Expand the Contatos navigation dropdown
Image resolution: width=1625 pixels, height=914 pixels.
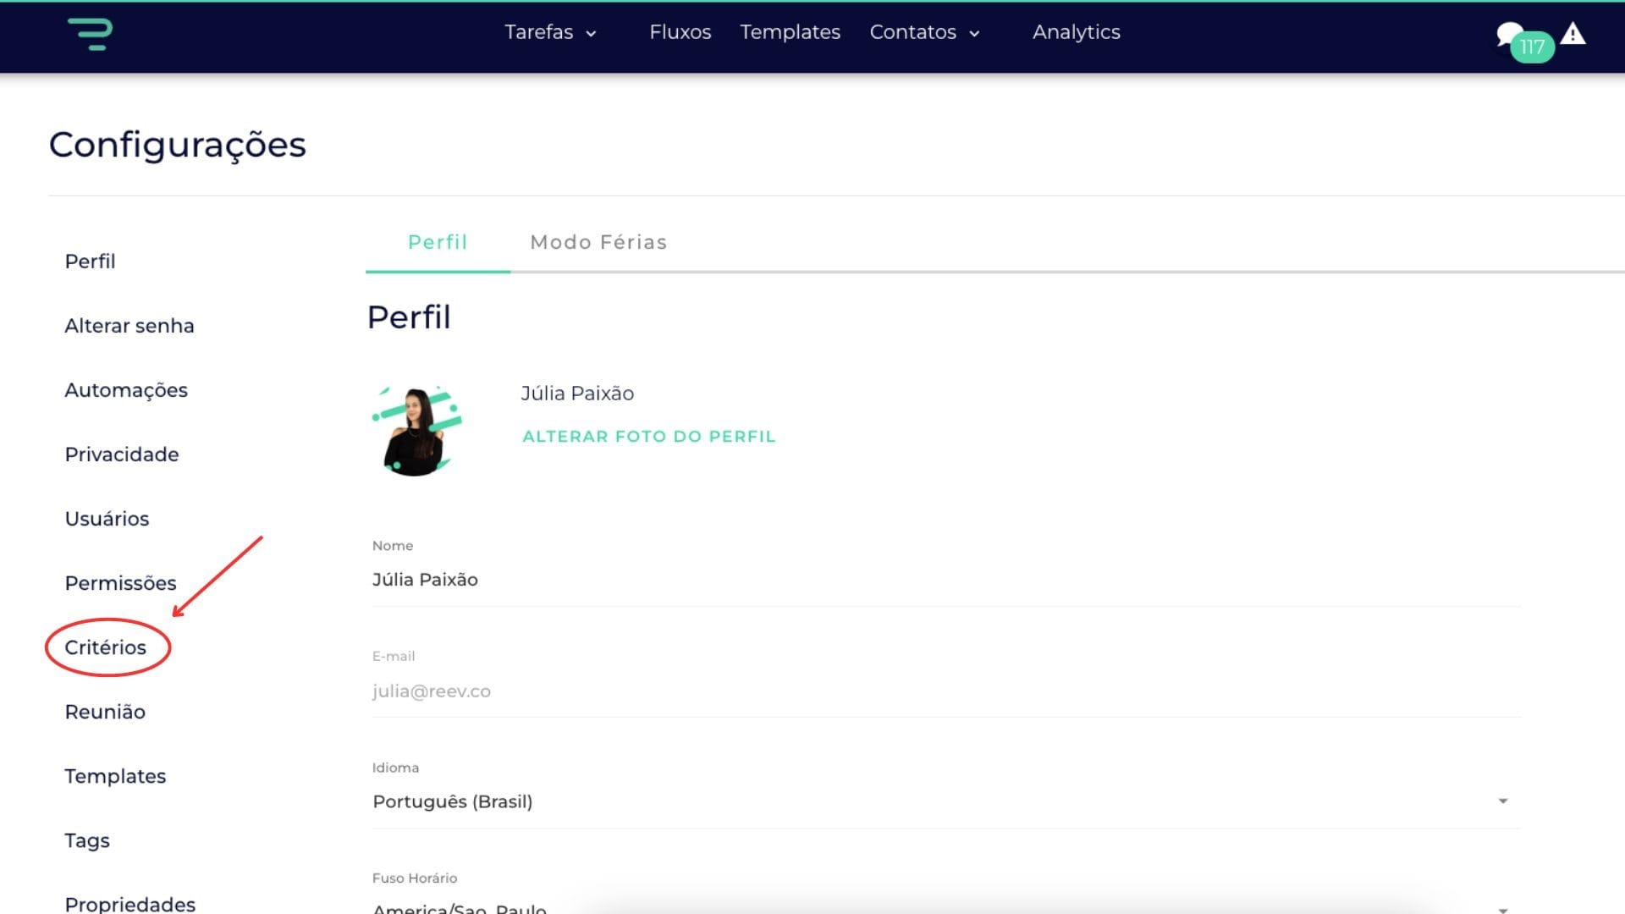coord(925,32)
